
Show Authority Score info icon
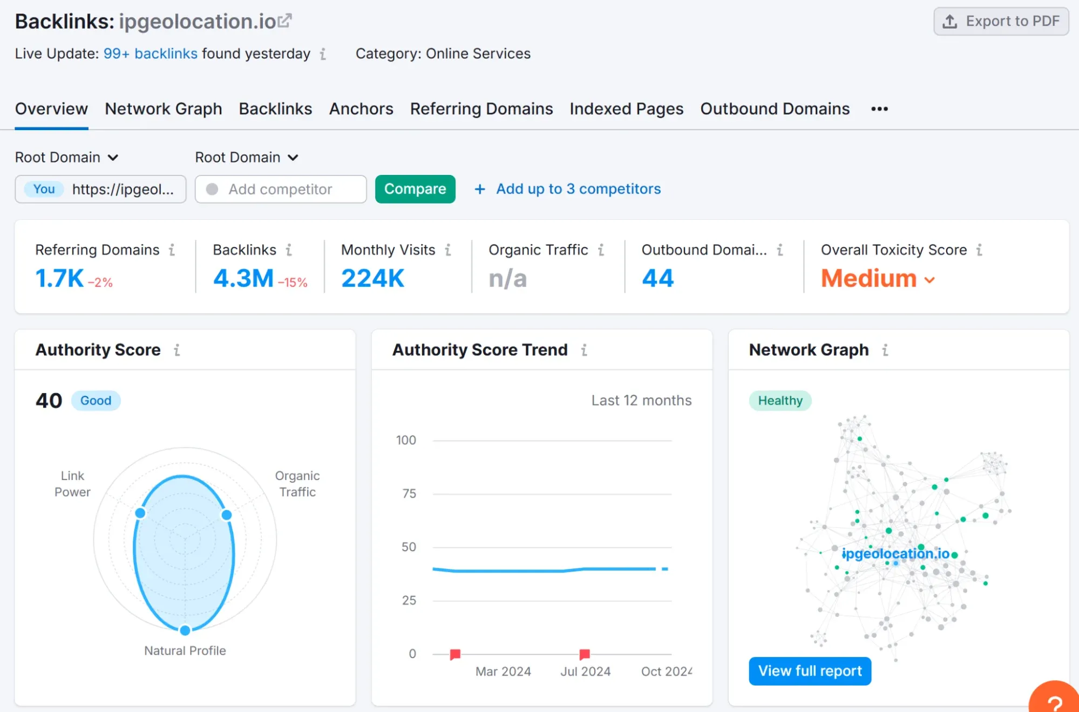tap(177, 350)
